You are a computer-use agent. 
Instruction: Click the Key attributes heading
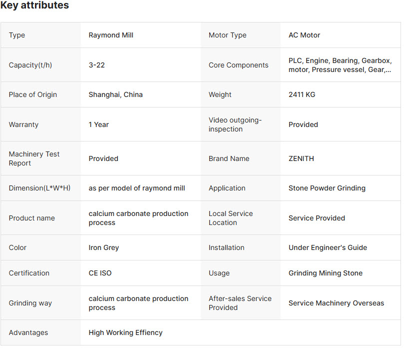coord(34,5)
